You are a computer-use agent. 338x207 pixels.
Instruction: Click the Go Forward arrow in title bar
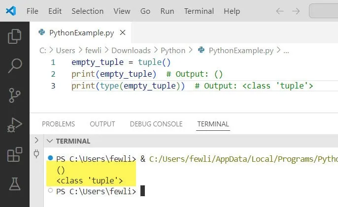tap(296, 11)
